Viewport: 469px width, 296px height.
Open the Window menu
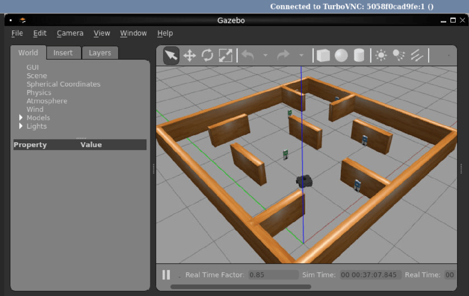(x=133, y=33)
